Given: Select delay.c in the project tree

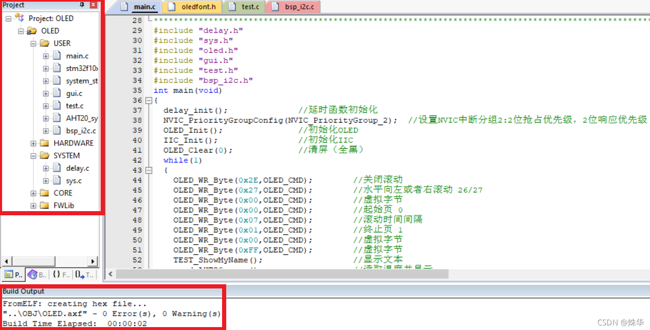Looking at the screenshot, I should pyautogui.click(x=77, y=168).
